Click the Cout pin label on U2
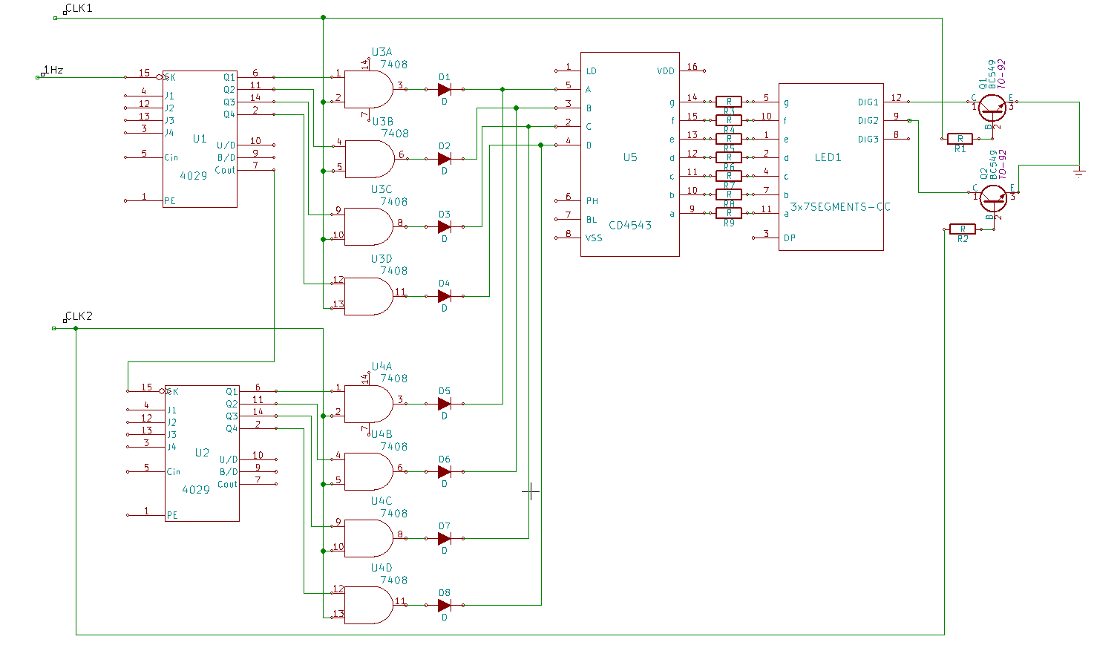Viewport: 1097px width, 645px height. click(227, 484)
